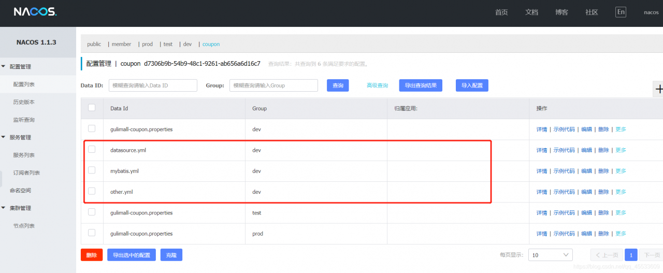
Task: Select page 1 in pagination
Action: [631, 255]
